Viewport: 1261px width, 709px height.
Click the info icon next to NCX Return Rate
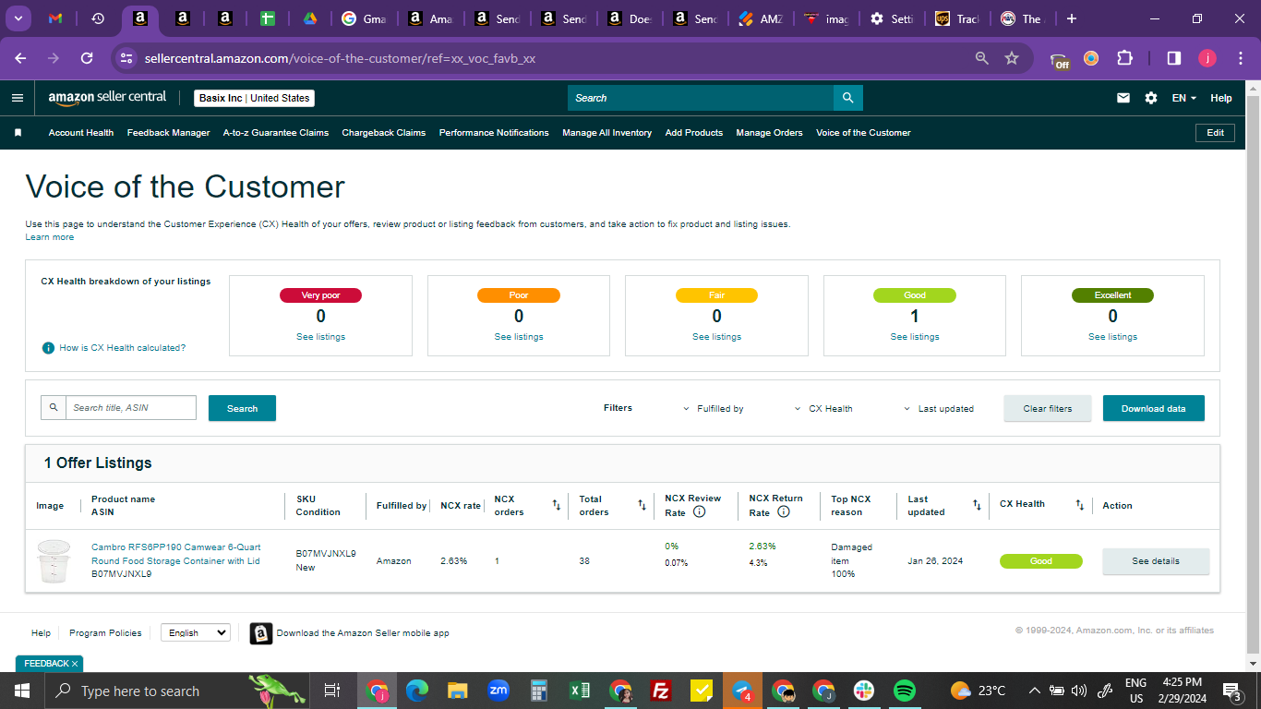point(783,511)
